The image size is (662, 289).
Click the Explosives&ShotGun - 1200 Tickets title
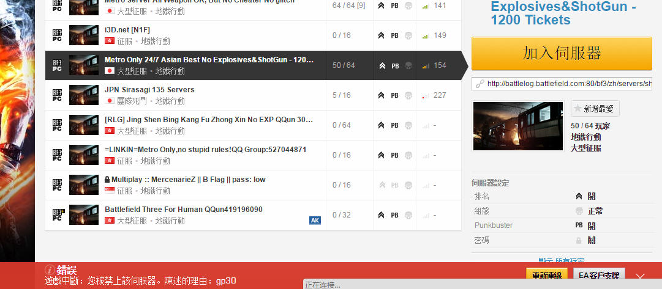(x=563, y=13)
